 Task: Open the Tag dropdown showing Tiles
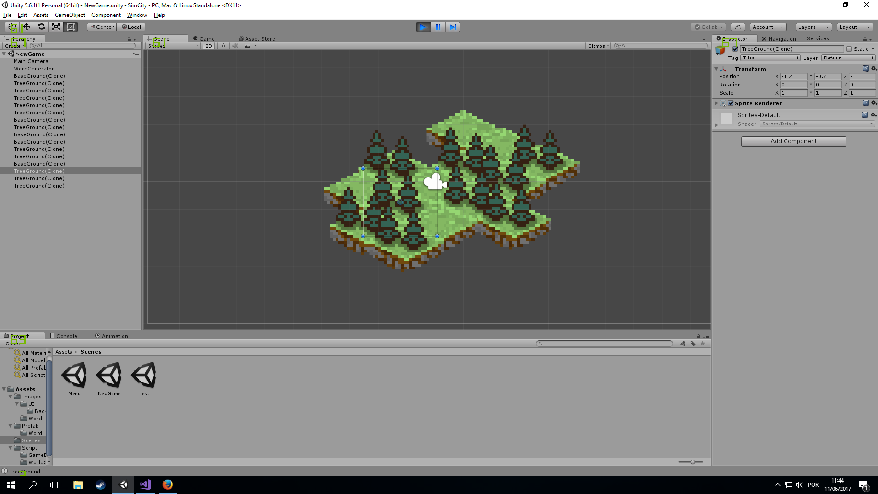(771, 58)
